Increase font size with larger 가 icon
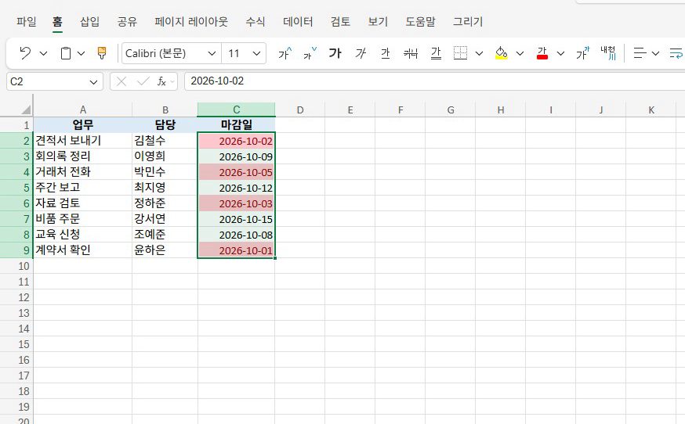This screenshot has width=685, height=424. (x=285, y=53)
